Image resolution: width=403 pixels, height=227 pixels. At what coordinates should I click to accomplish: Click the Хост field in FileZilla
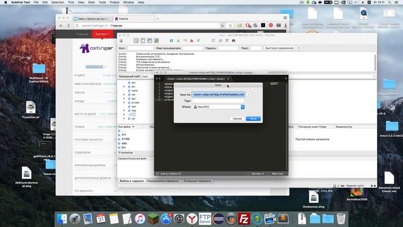click(140, 48)
